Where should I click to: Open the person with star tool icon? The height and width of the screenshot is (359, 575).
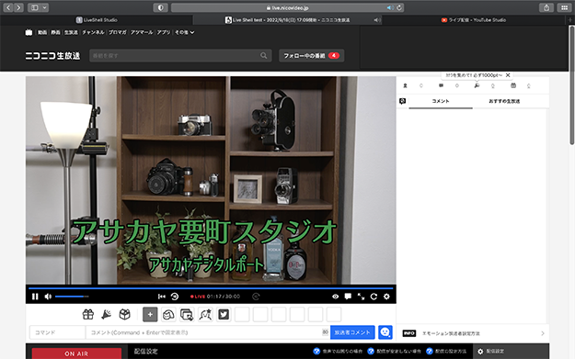click(205, 314)
